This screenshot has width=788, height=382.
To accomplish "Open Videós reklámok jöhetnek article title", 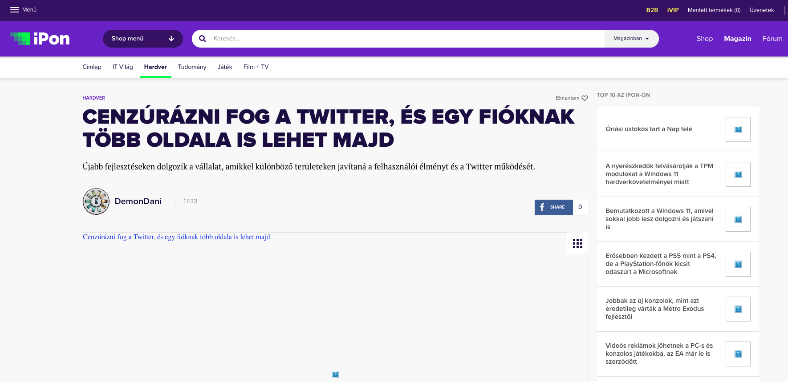I will point(659,354).
